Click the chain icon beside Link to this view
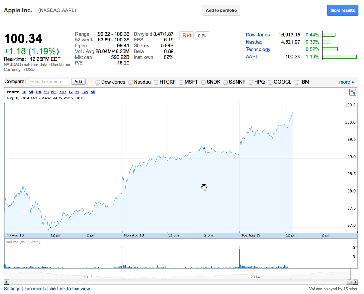This screenshot has height=294, width=364. coord(53,289)
